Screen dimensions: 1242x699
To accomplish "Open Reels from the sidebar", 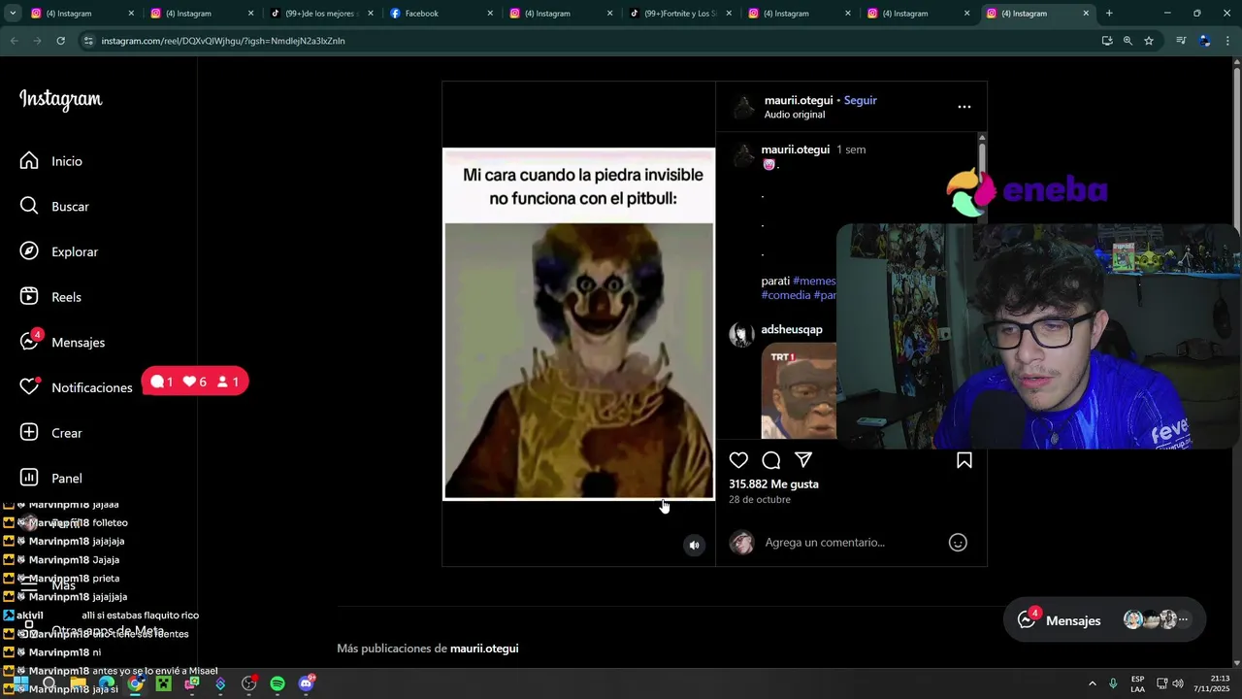I will 51,297.
